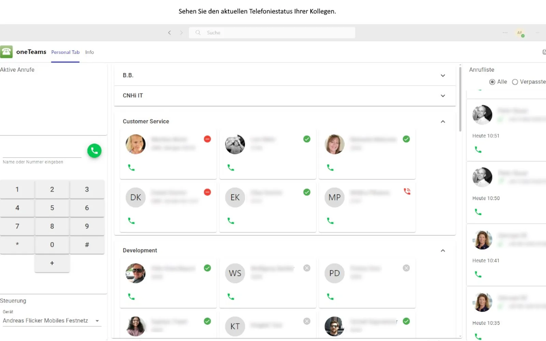546x341 pixels.
Task: Call the MP contact via phone icon
Action: click(x=330, y=221)
